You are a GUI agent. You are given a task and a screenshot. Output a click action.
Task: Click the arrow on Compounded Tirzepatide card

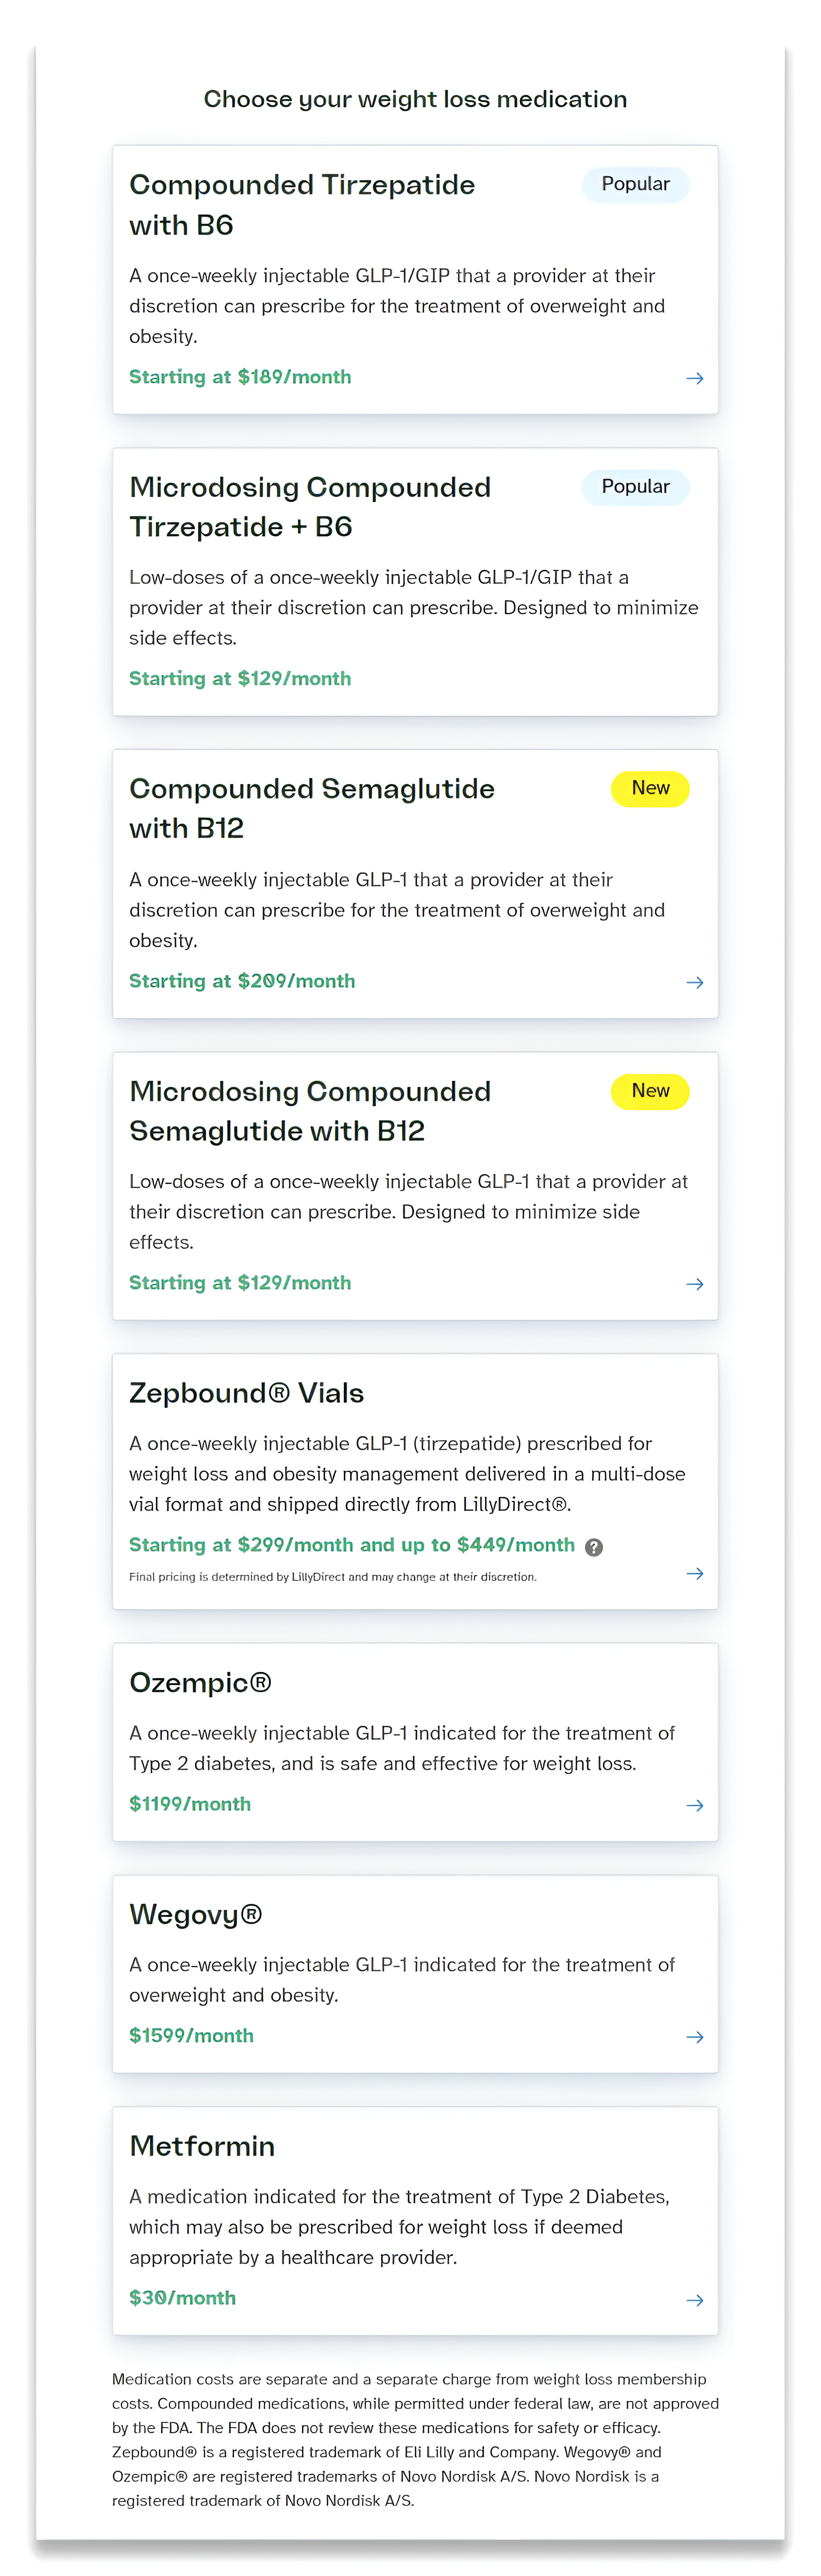click(x=695, y=378)
